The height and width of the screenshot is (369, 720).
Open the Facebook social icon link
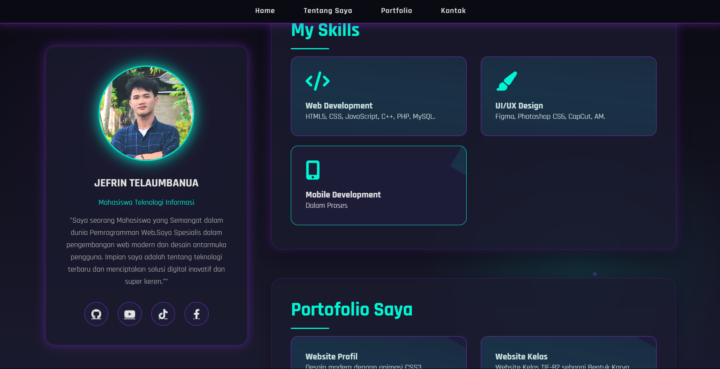click(x=196, y=314)
